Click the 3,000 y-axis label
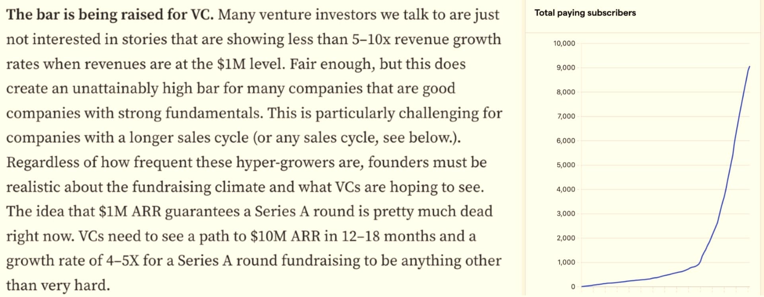Viewport: 764px width, 297px height. pyautogui.click(x=565, y=214)
